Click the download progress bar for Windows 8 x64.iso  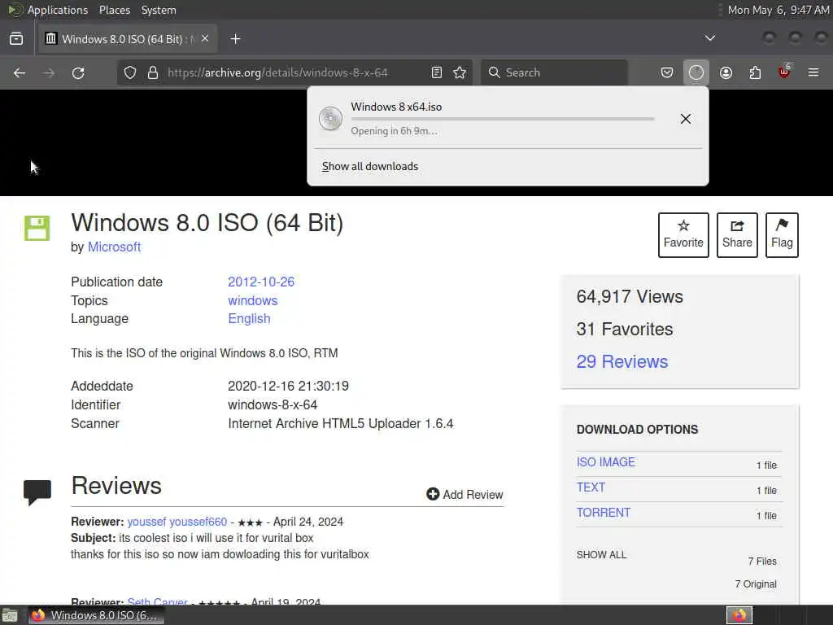503,119
